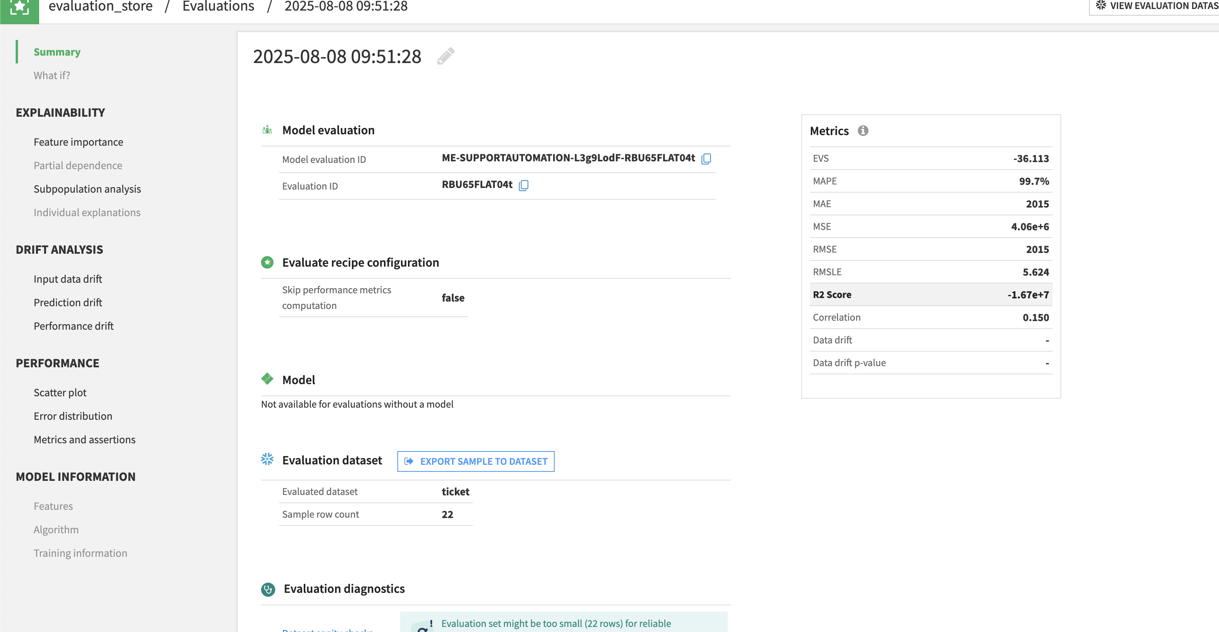
Task: Open the Features page
Action: click(x=53, y=506)
